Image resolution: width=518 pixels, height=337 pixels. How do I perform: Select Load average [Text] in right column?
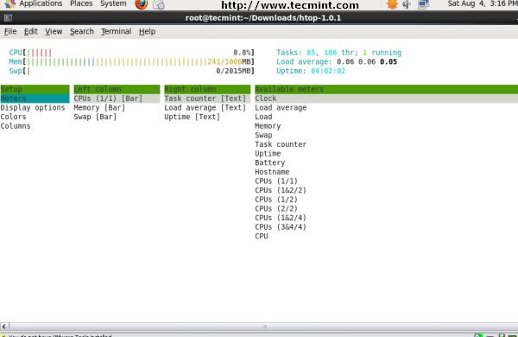(205, 108)
